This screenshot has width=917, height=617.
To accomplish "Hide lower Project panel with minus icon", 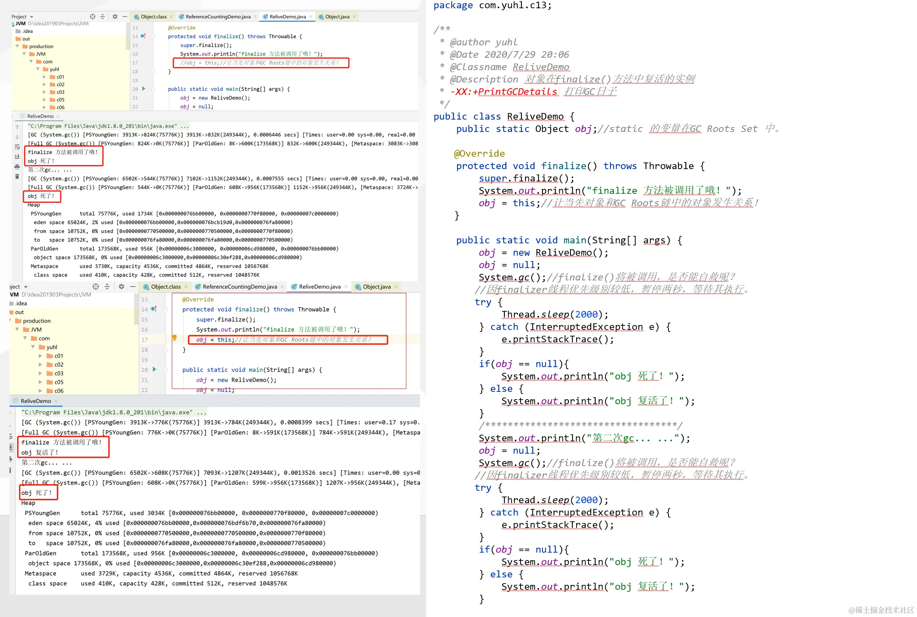I will coord(133,287).
